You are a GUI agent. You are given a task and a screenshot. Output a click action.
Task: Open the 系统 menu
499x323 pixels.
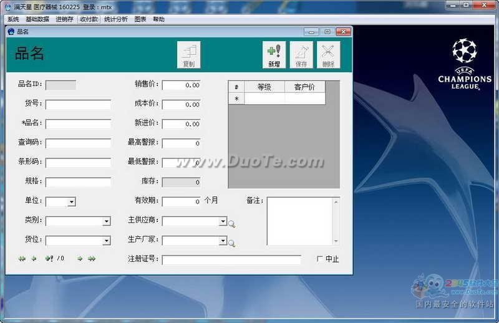pyautogui.click(x=13, y=19)
